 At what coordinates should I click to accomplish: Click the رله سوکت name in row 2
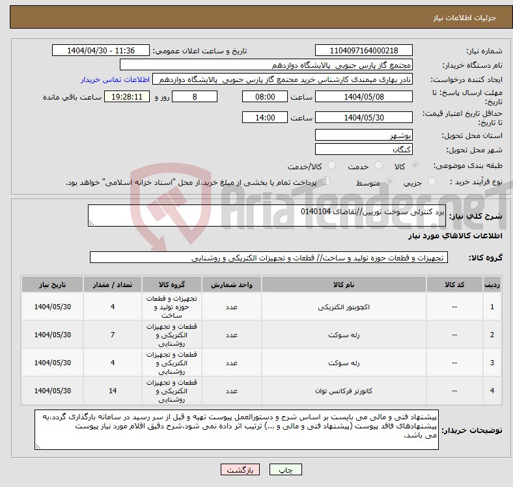pos(344,335)
